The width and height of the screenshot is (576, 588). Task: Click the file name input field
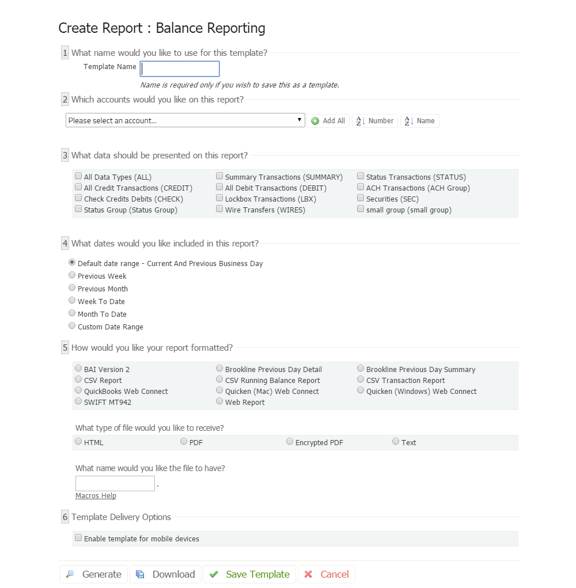click(115, 483)
